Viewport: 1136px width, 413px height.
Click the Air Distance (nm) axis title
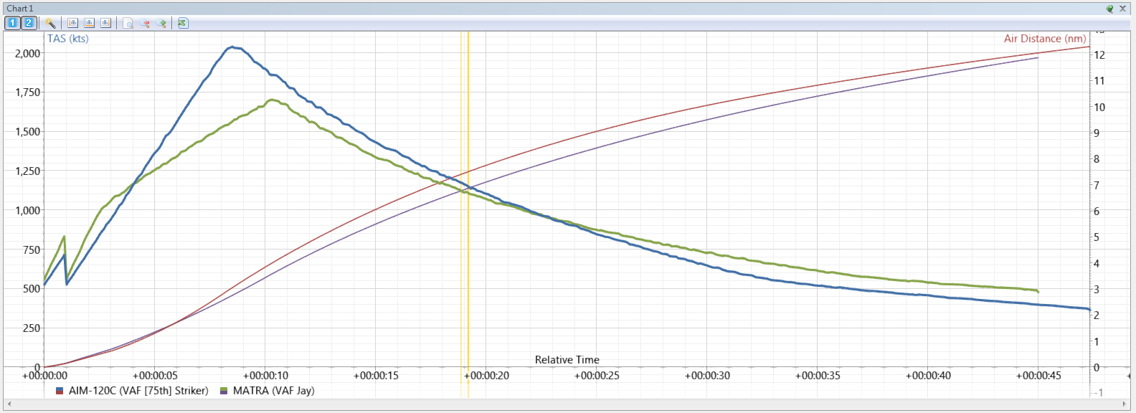coord(1045,39)
